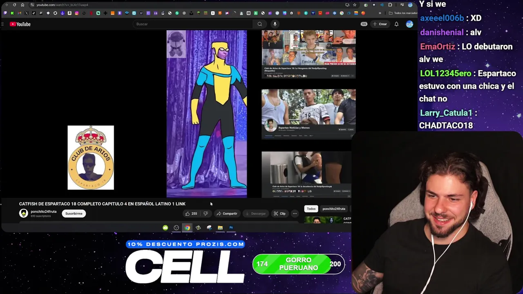The width and height of the screenshot is (523, 294).
Task: Click the video title text
Action: (x=102, y=204)
